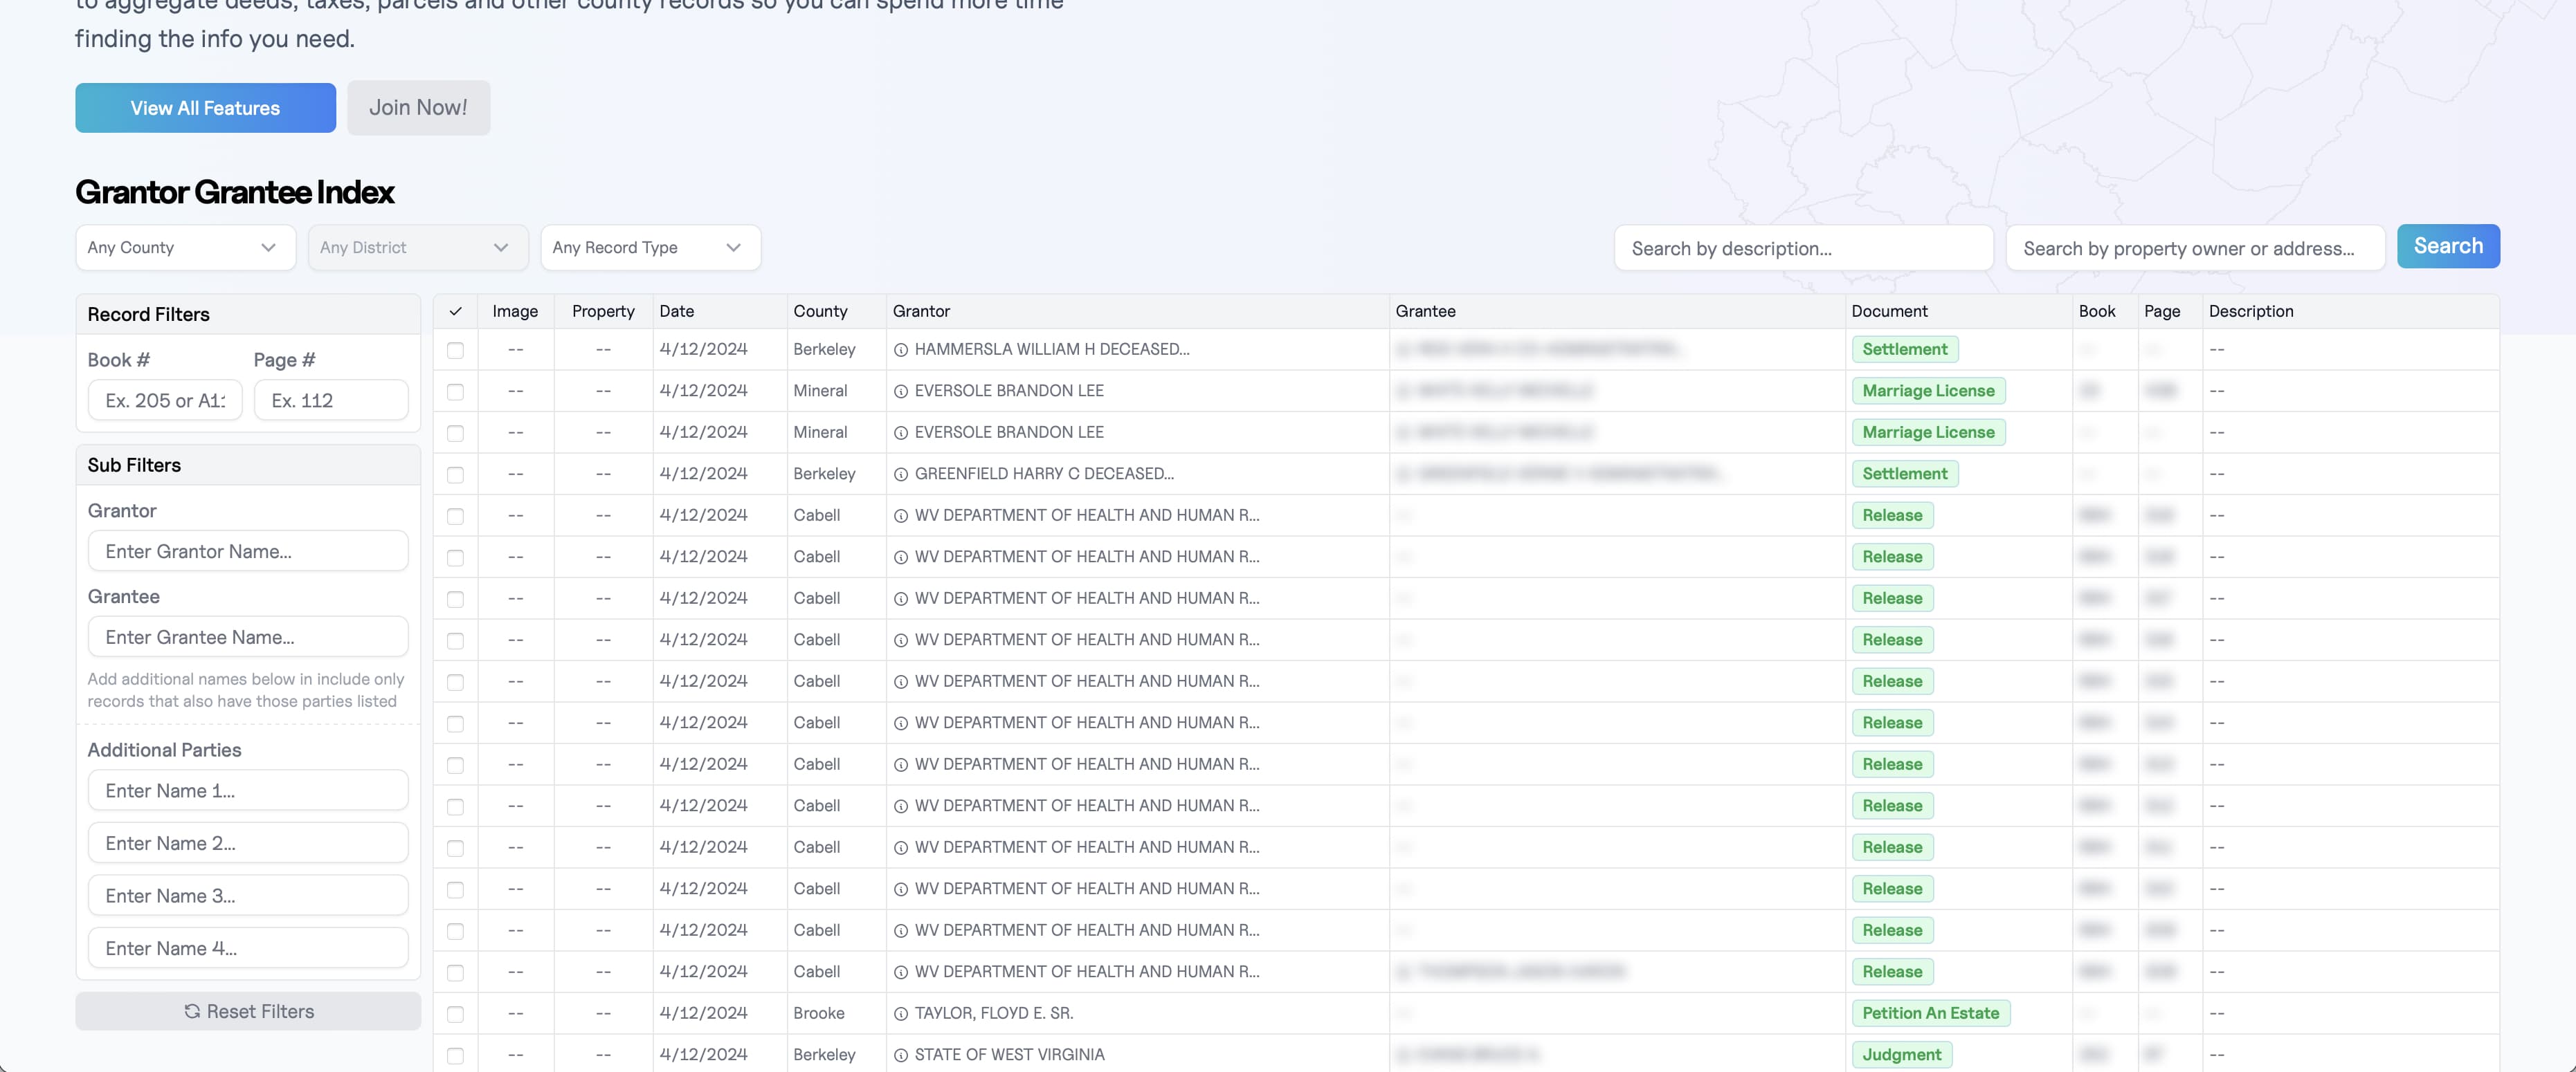Click info icon on first Mineral county row
This screenshot has width=2576, height=1072.
(900, 391)
